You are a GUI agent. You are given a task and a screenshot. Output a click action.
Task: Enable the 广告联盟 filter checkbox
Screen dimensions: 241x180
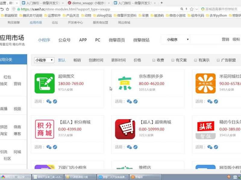tap(218, 60)
